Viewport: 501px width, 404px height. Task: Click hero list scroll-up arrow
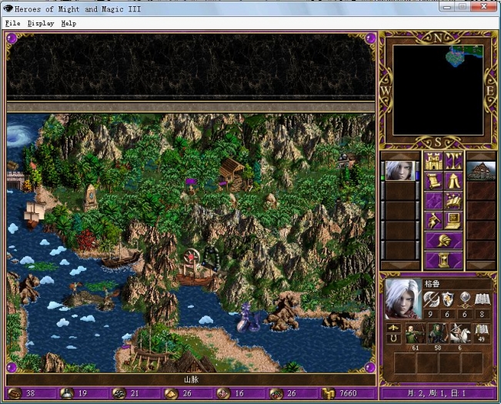point(400,156)
